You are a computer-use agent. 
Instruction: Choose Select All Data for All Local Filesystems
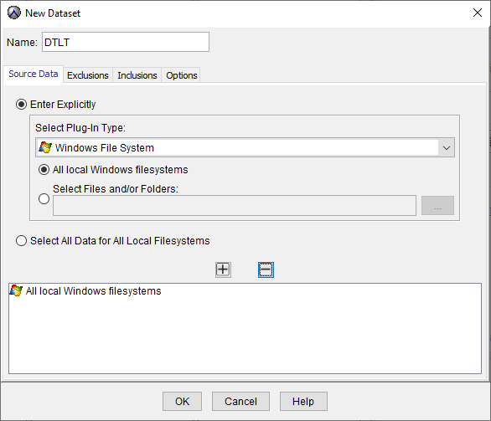[21, 241]
